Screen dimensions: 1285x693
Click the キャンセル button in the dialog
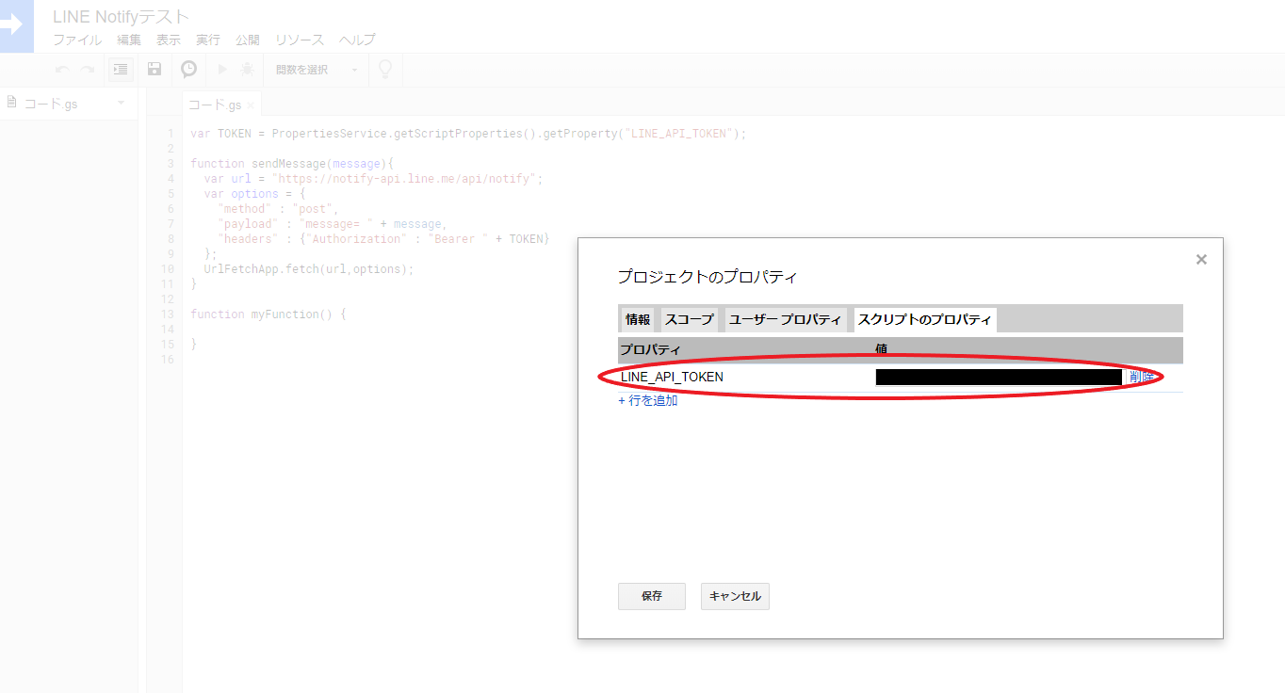(735, 596)
